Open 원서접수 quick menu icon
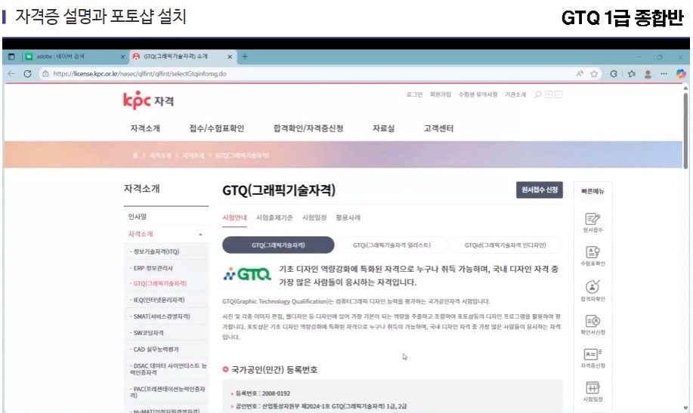 pyautogui.click(x=592, y=222)
